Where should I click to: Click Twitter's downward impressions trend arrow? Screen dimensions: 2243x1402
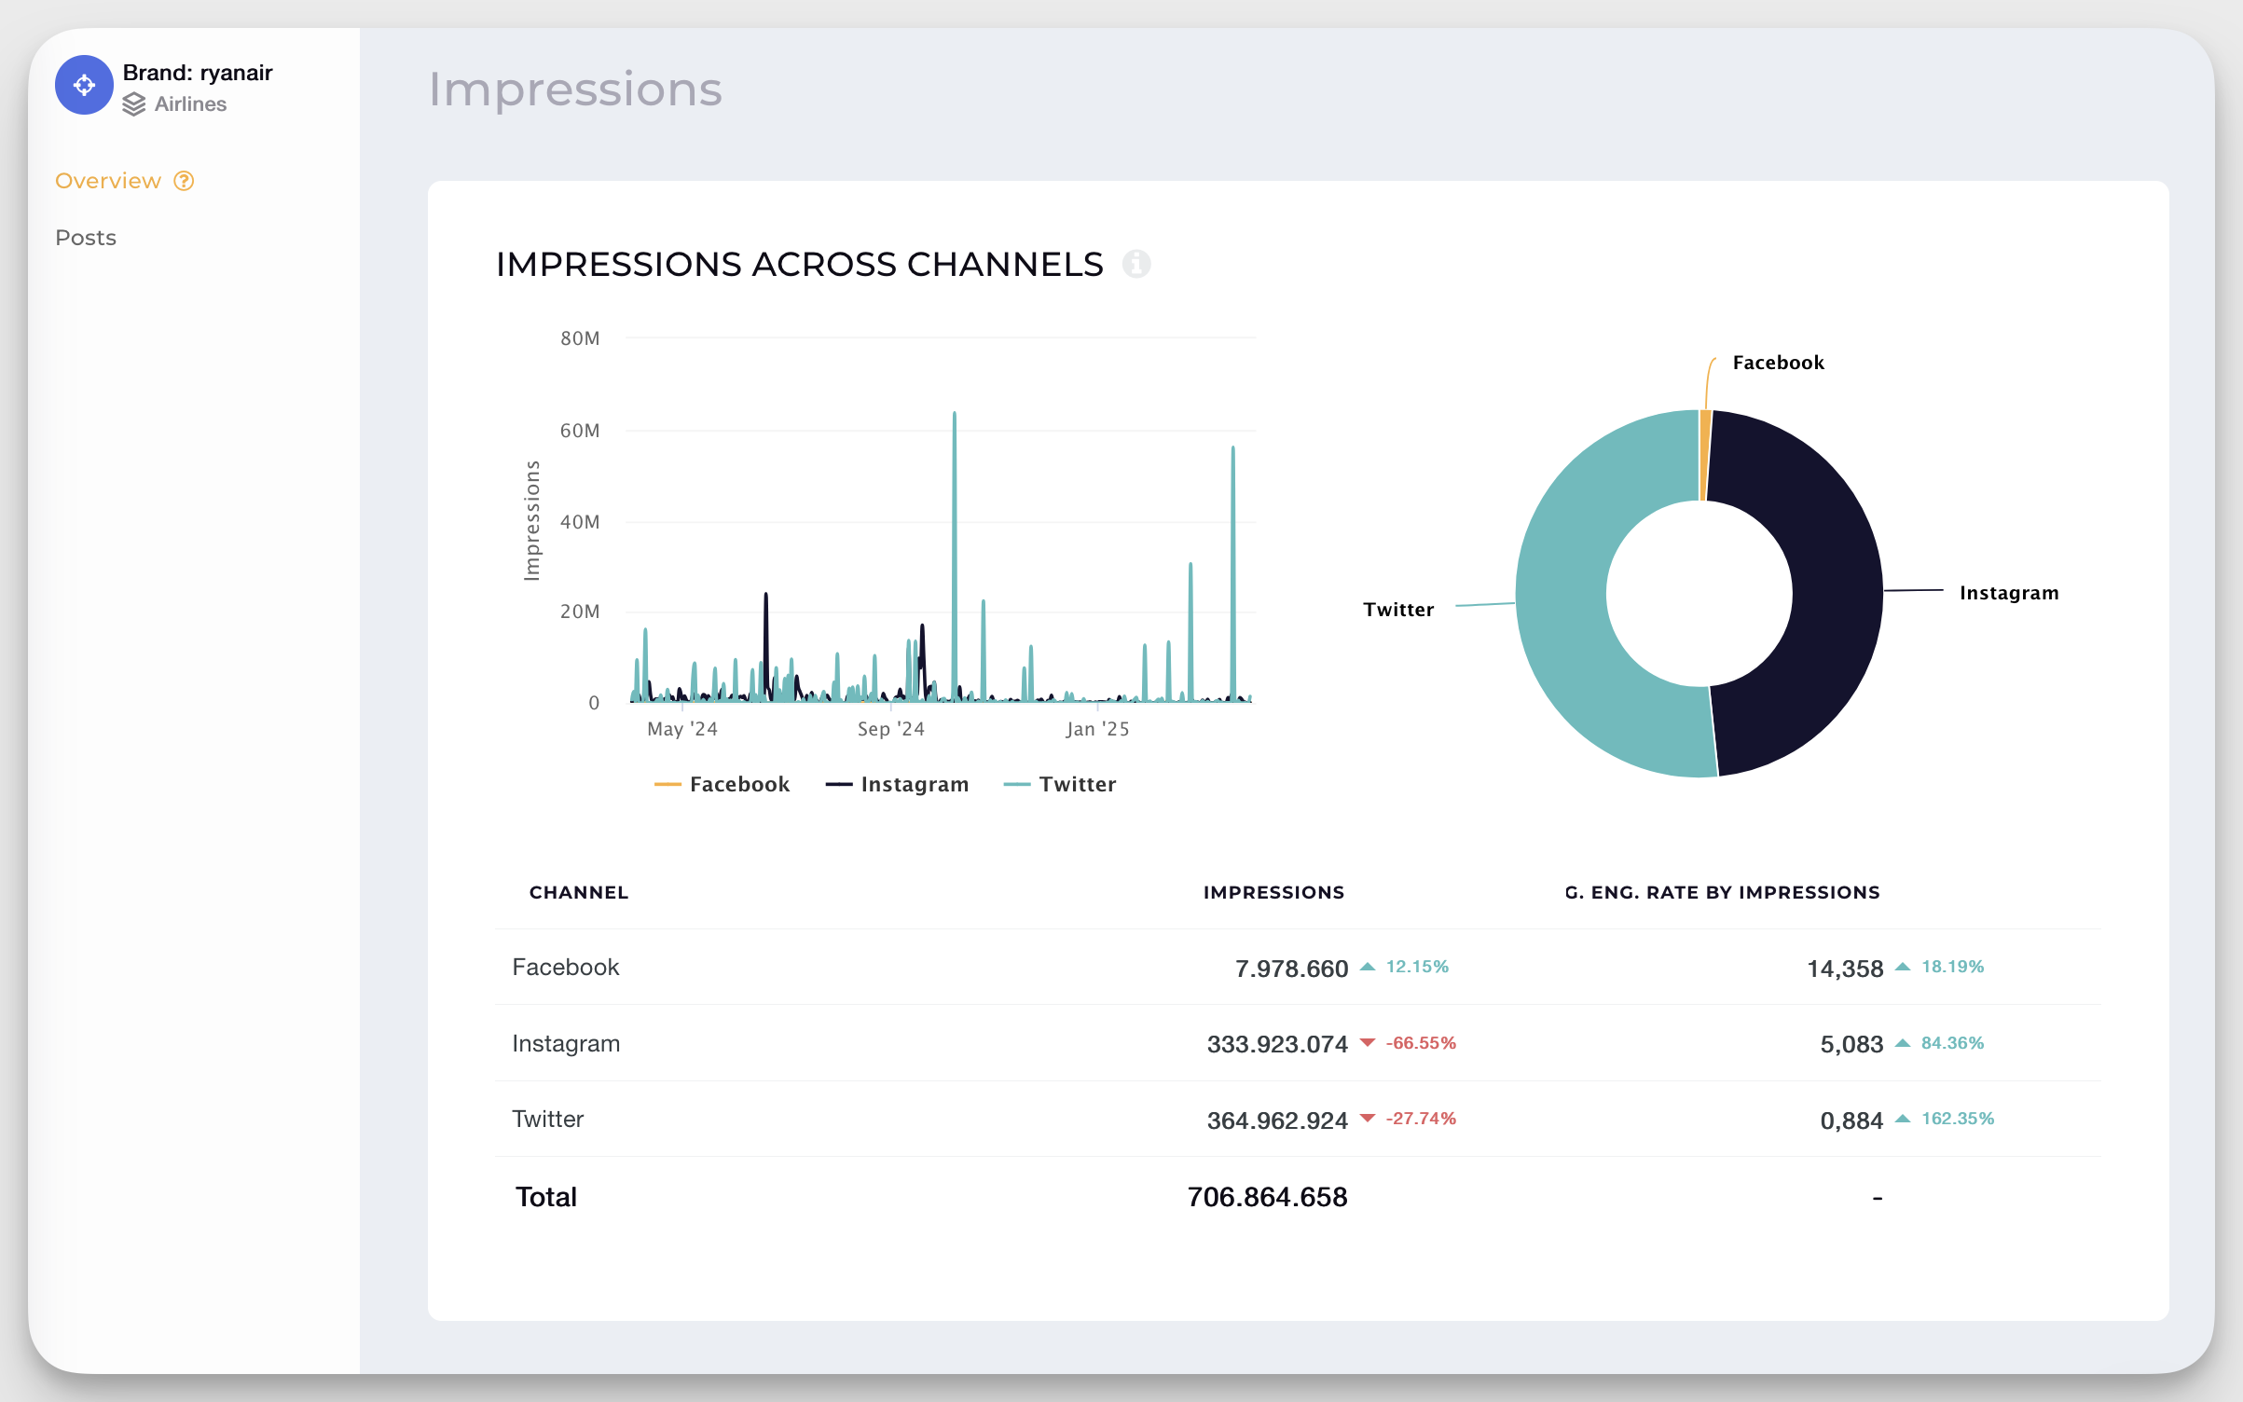coord(1367,1119)
